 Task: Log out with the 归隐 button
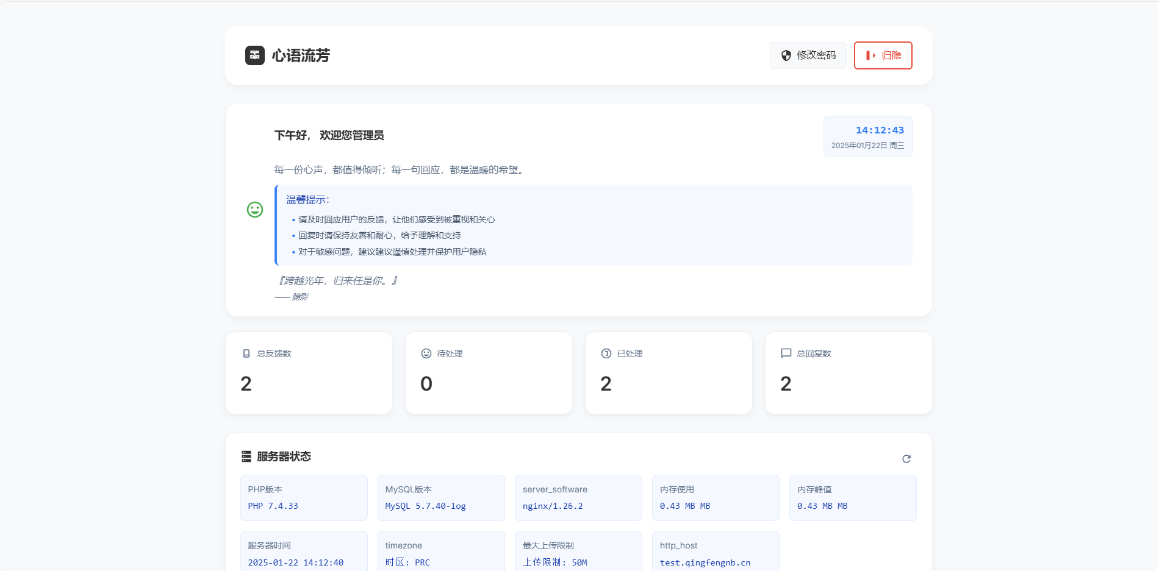tap(883, 55)
